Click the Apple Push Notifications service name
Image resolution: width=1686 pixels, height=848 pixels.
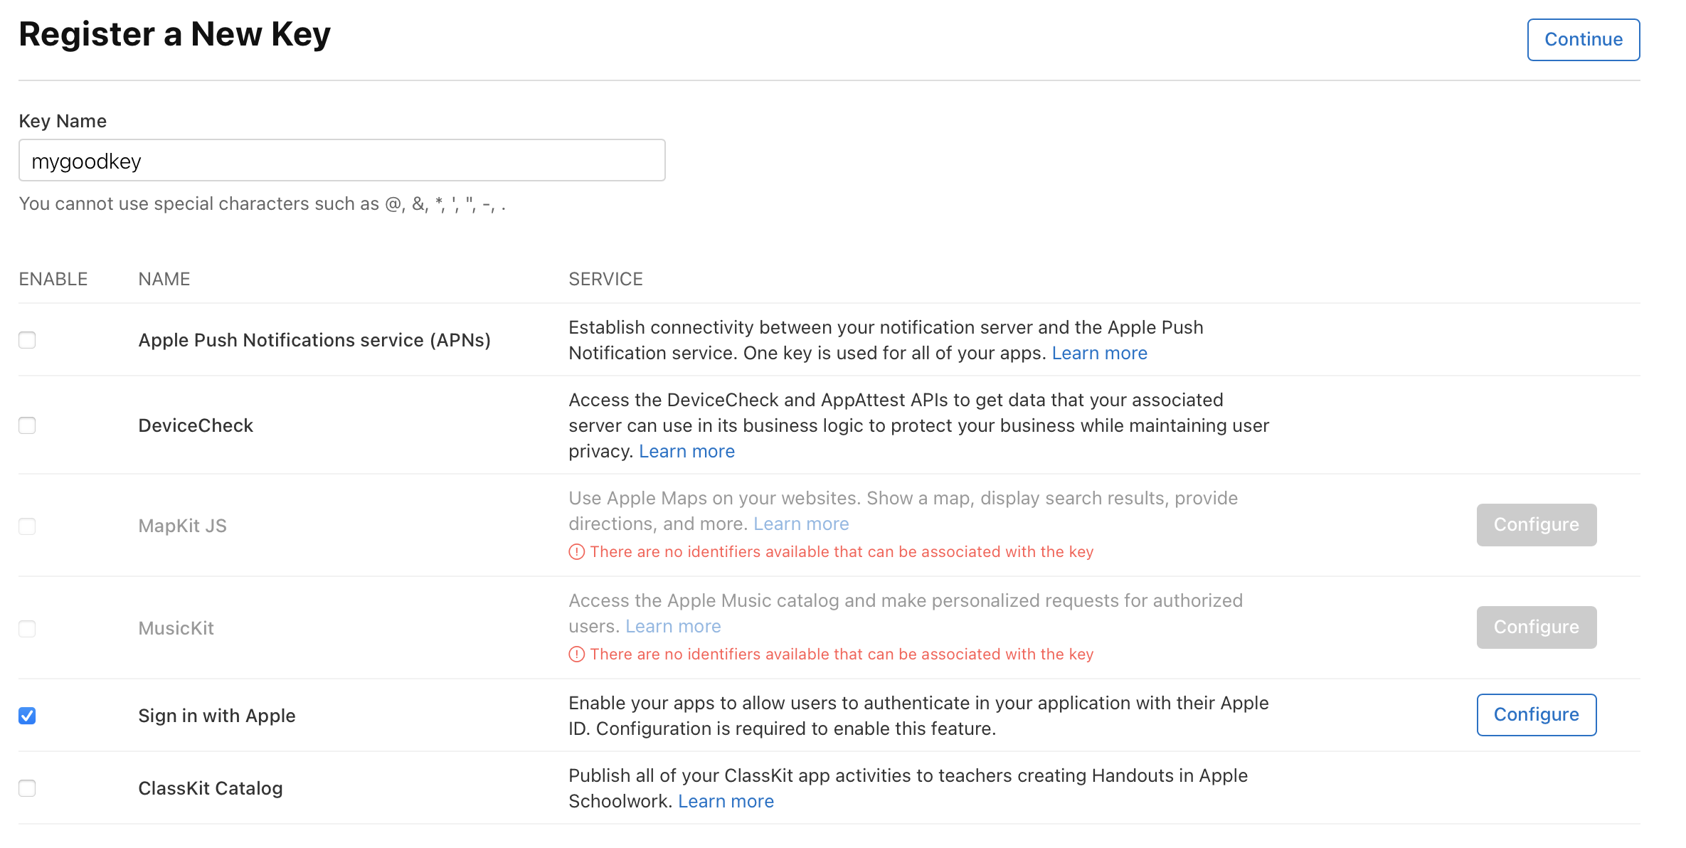click(x=314, y=340)
